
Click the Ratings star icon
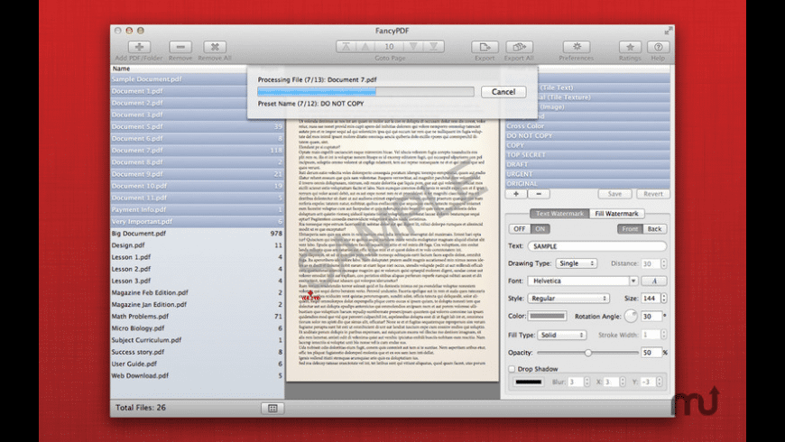coord(630,47)
